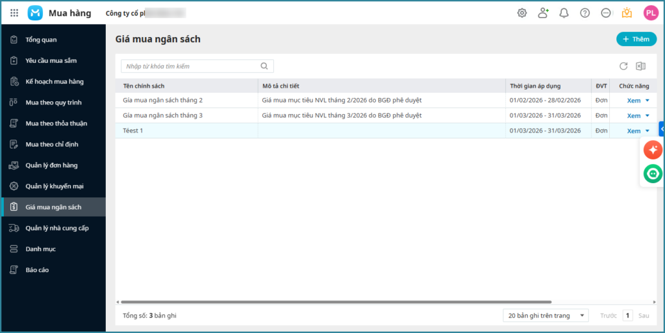Click the Mua hàng logo icon
The width and height of the screenshot is (665, 333).
pos(35,13)
